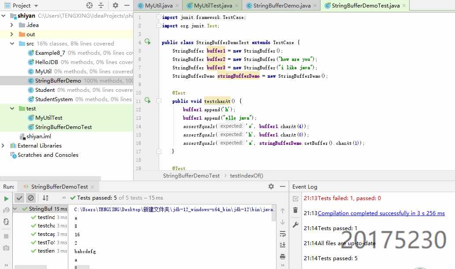Viewport: 455px width, 269px height.
Task: Collapse the test folder
Action: point(12,109)
